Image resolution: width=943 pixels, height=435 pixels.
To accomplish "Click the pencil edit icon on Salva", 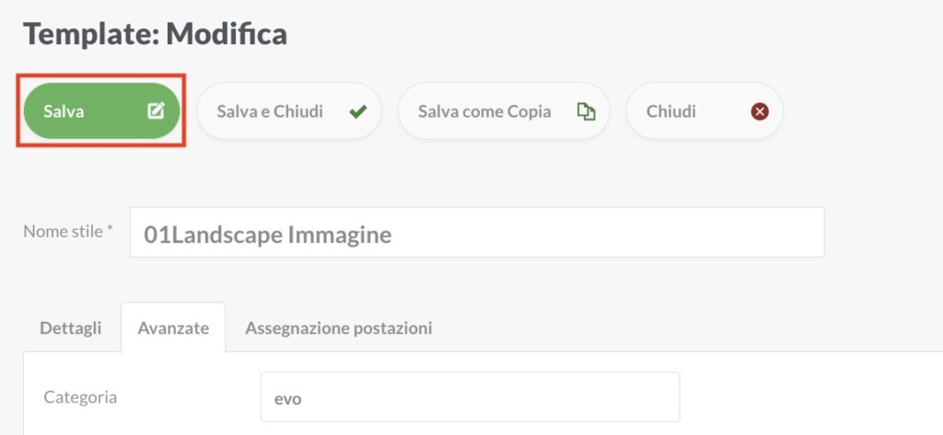I will click(156, 111).
